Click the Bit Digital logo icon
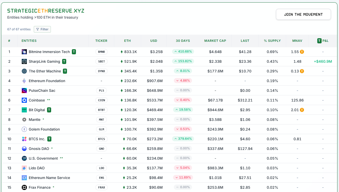339x192 pixels. click(24, 110)
